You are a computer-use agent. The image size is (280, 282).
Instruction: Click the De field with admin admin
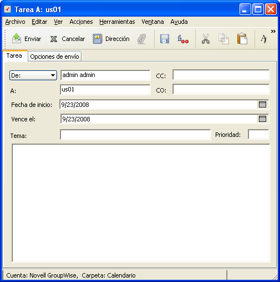pos(105,75)
